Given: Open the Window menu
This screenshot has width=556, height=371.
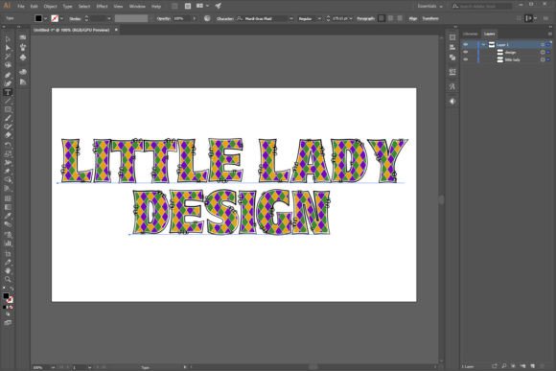Looking at the screenshot, I should 137,7.
